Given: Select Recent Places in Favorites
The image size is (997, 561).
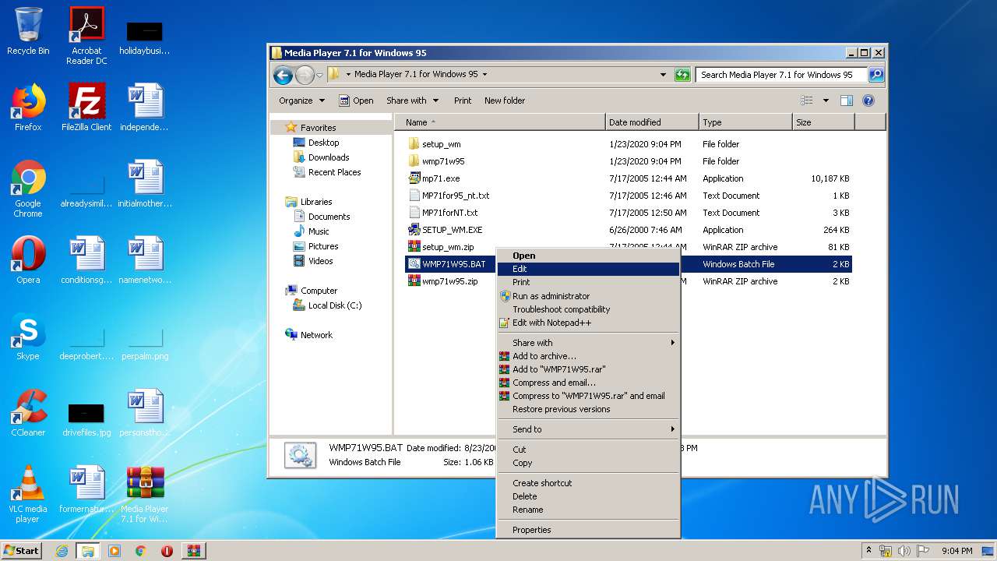Looking at the screenshot, I should (x=334, y=172).
